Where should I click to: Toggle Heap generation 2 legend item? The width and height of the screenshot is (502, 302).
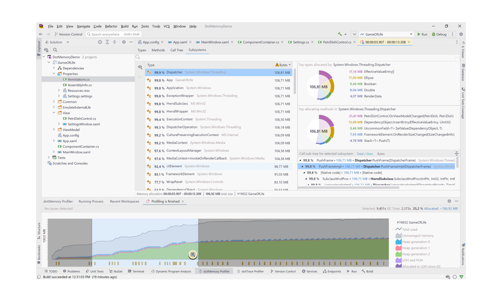tap(413, 254)
